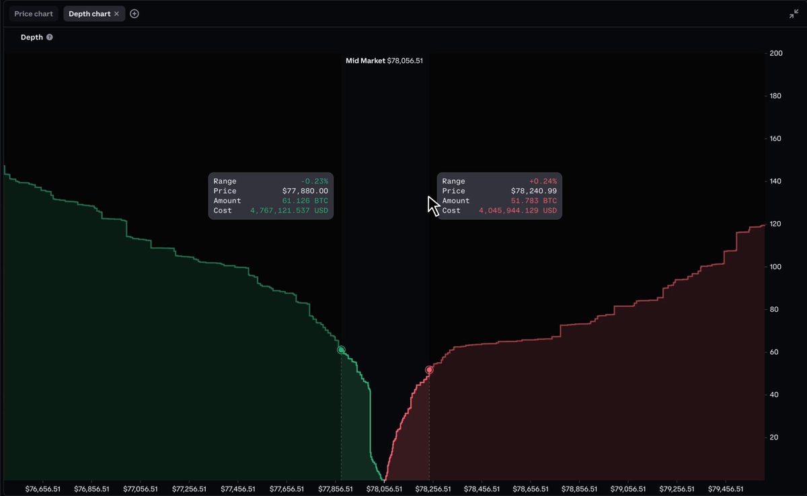Click the Depth panel title
Image resolution: width=807 pixels, height=496 pixels.
(x=32, y=37)
